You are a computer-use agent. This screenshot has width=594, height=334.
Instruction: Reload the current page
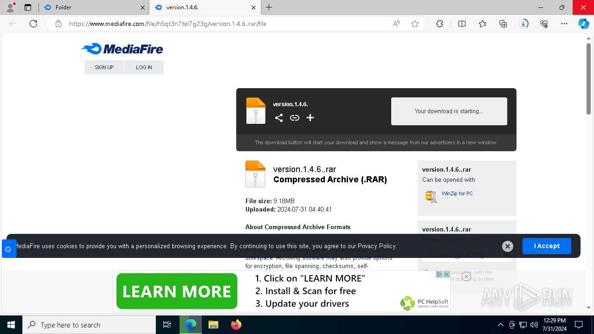pos(33,24)
